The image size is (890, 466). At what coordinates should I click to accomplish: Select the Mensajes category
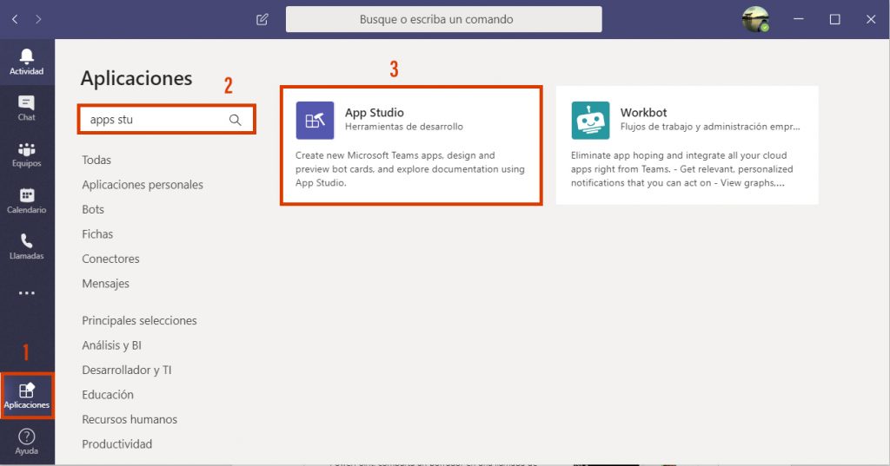[105, 284]
